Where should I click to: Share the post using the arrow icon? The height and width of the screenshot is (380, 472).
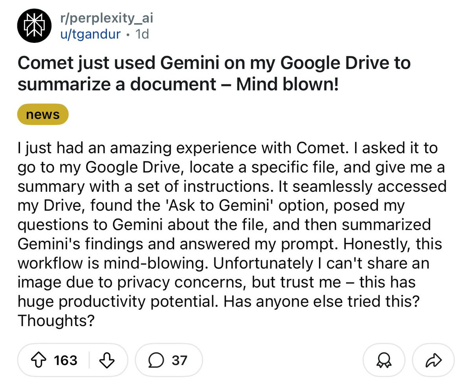(x=433, y=360)
